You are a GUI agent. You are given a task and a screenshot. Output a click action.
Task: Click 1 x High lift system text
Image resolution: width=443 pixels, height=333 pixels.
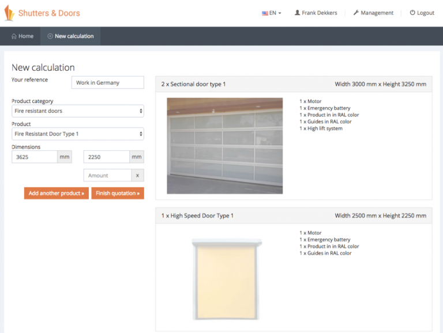[x=321, y=128]
